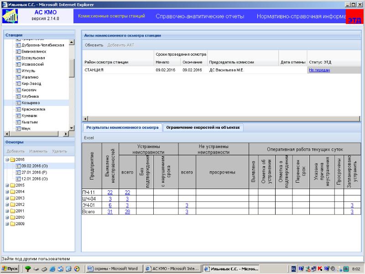This screenshot has height=274, width=365.
Task: Export results with the Excel button
Action: pyautogui.click(x=89, y=138)
